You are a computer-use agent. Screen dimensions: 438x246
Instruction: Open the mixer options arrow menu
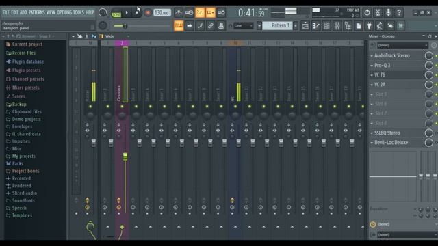tap(73, 36)
